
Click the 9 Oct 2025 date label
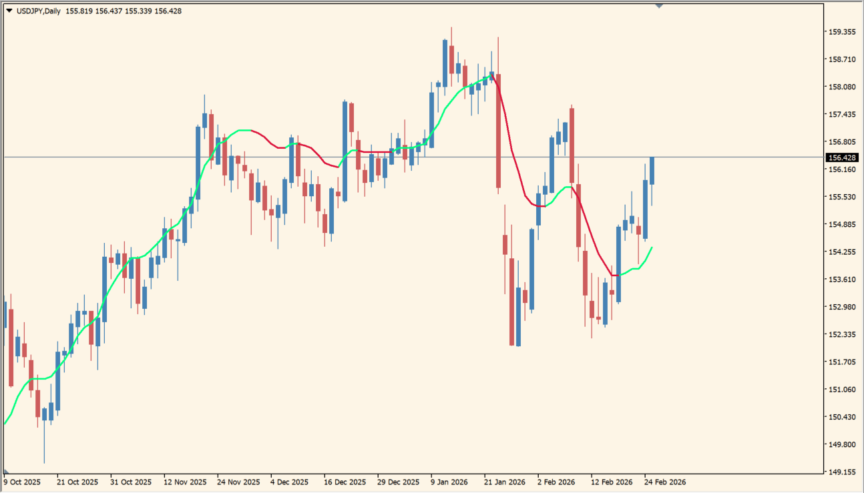click(x=23, y=482)
